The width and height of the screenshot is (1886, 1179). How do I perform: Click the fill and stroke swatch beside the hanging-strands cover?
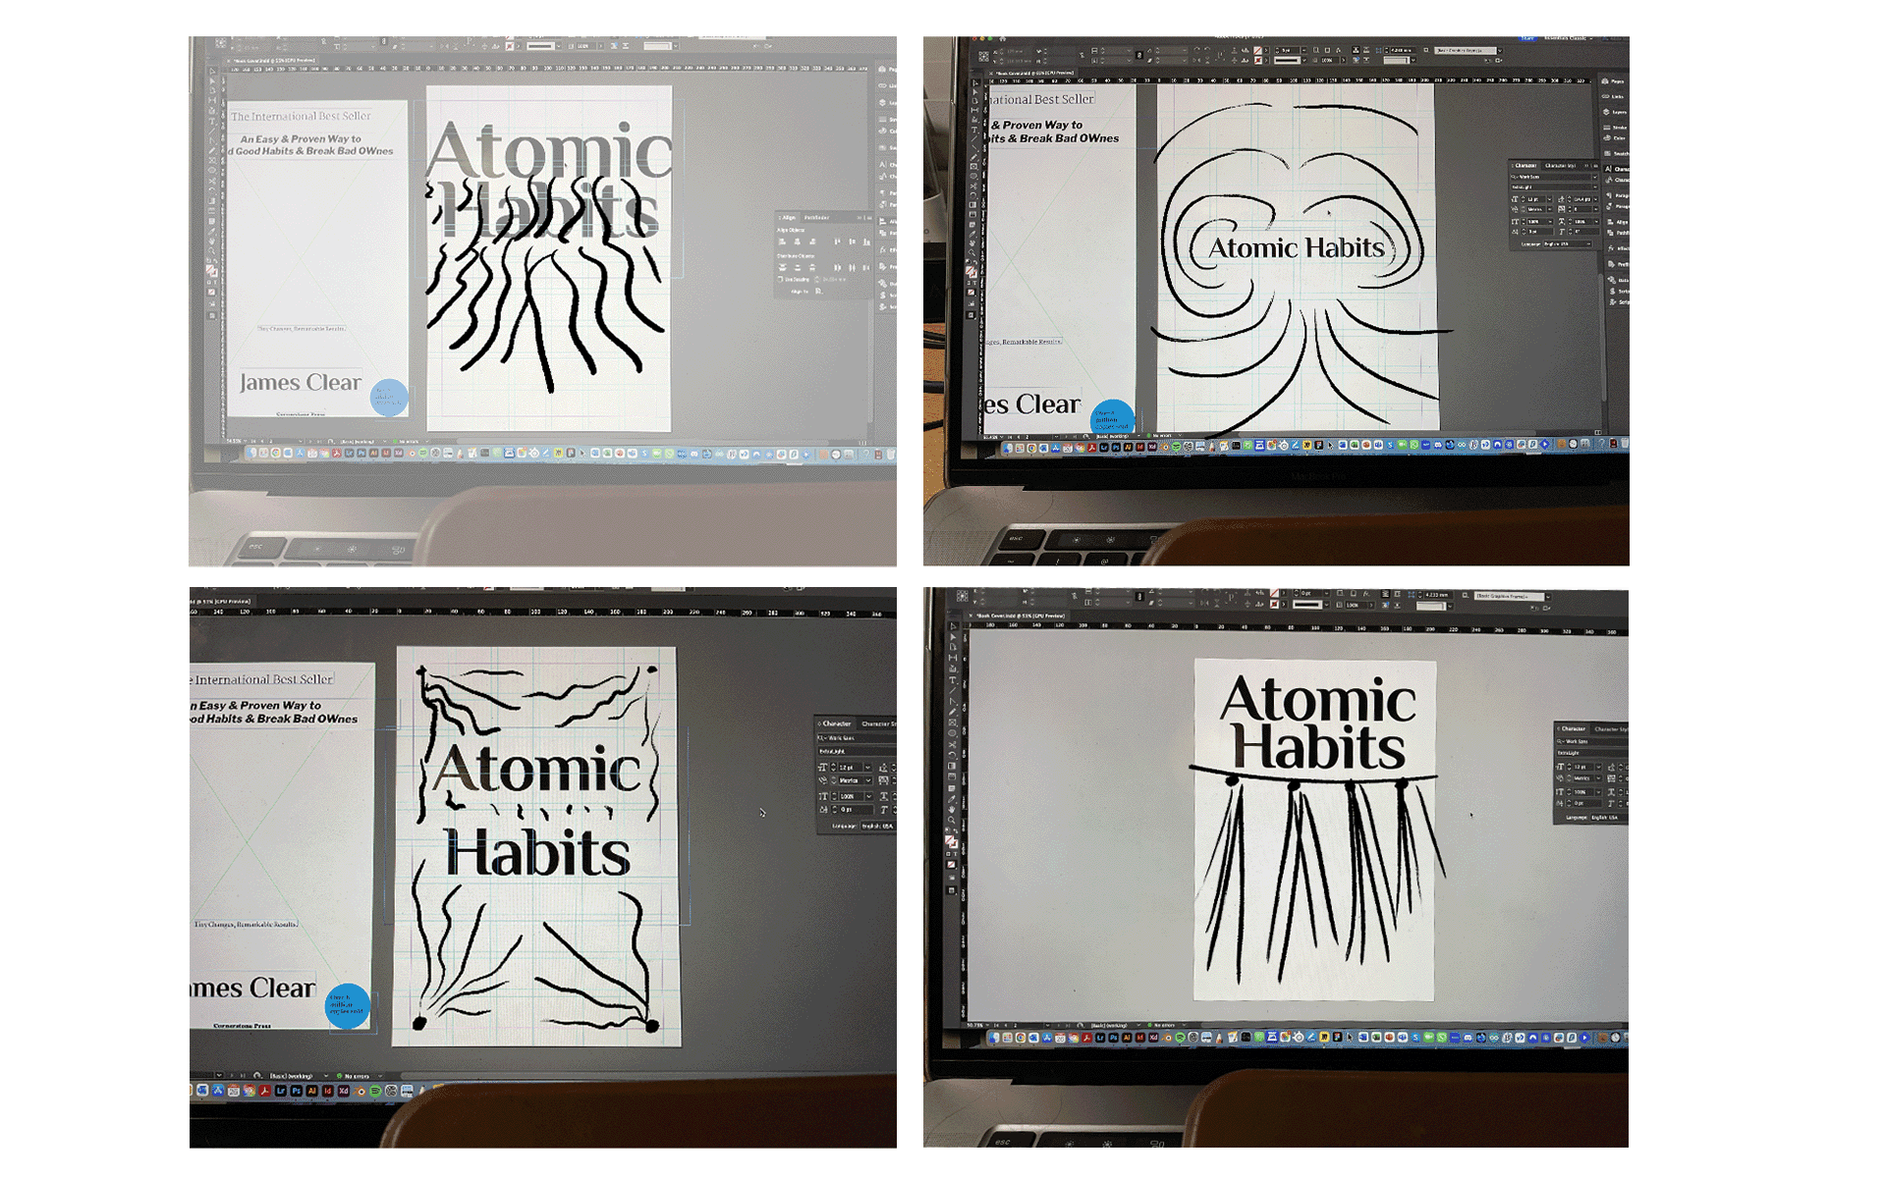coord(952,840)
